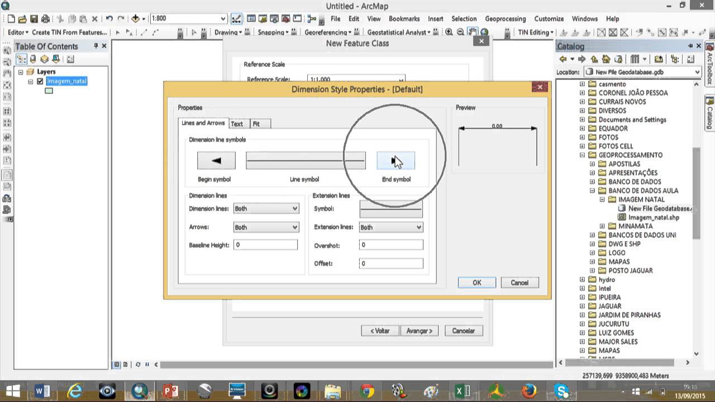Open the Bookmarks menu

[x=404, y=18]
